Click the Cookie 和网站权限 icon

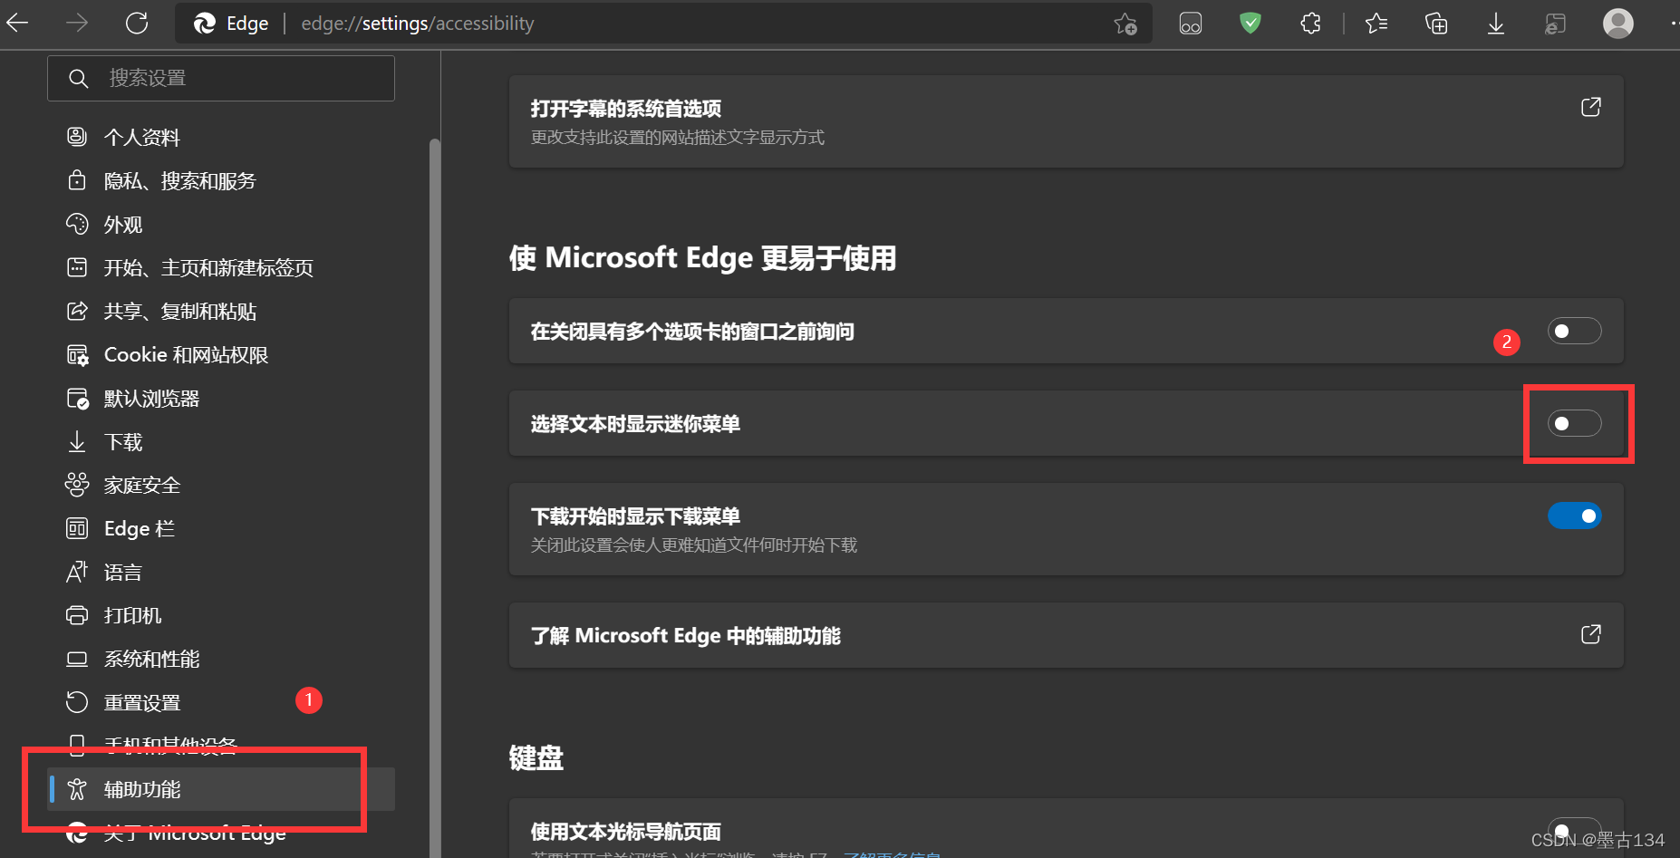click(x=78, y=355)
